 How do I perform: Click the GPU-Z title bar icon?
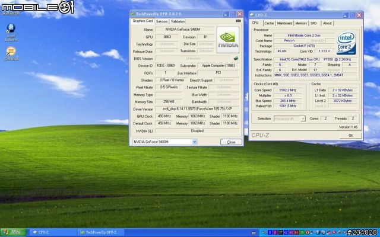133,14
